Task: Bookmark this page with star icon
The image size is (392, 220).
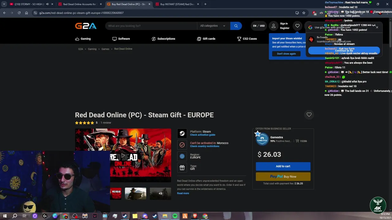Action: (x=304, y=13)
